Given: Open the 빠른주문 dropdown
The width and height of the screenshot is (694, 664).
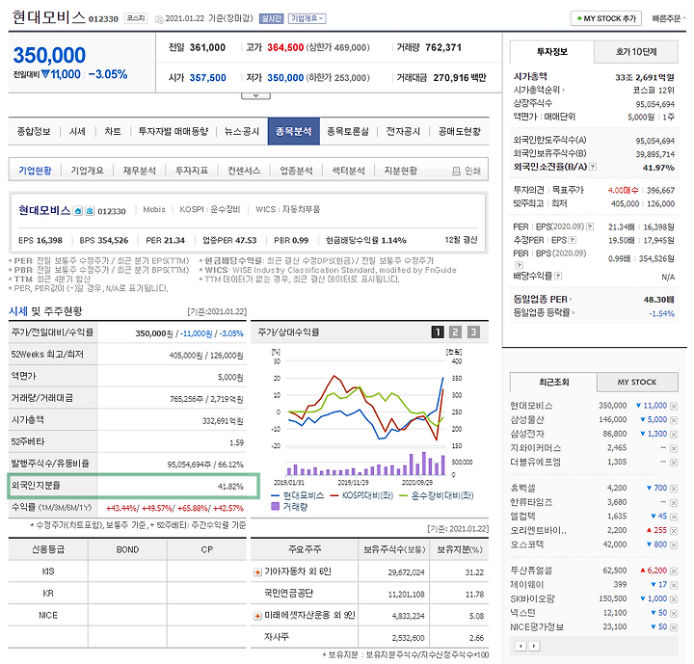Looking at the screenshot, I should point(668,18).
